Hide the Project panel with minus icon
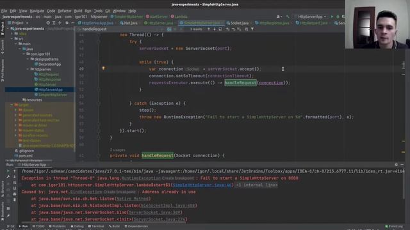Screen dimensions: 410x230 click(72, 23)
